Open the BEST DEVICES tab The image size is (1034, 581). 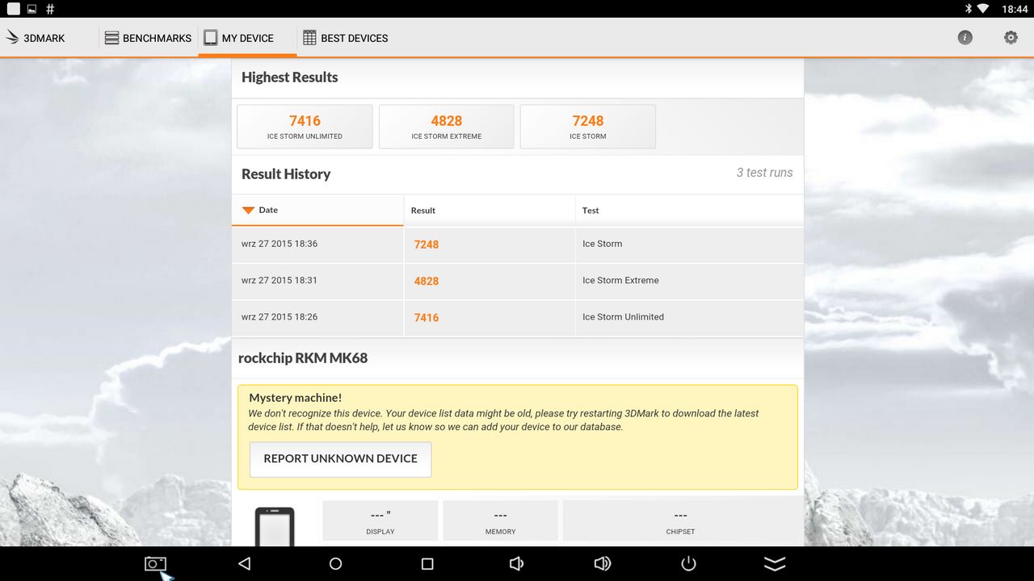coord(345,38)
